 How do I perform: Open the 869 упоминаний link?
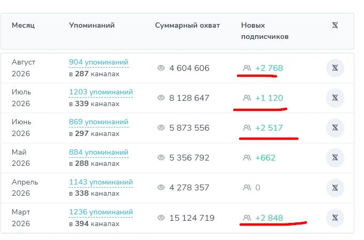[99, 122]
